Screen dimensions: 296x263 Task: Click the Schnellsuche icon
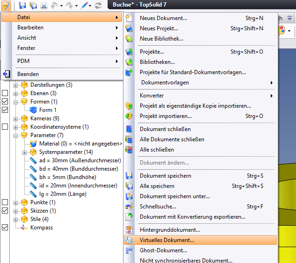(129, 207)
